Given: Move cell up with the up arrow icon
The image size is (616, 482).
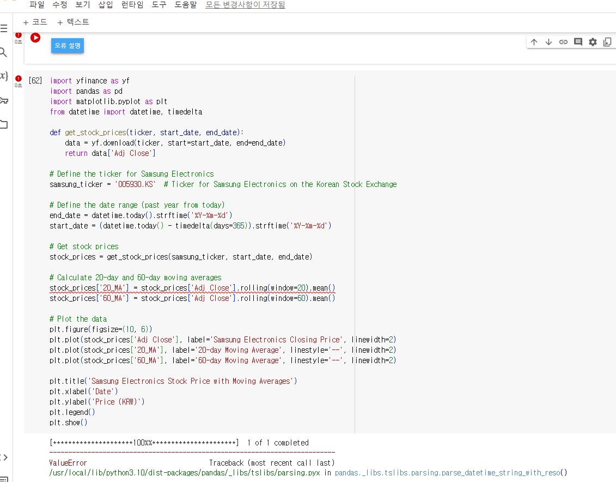Looking at the screenshot, I should click(x=534, y=42).
